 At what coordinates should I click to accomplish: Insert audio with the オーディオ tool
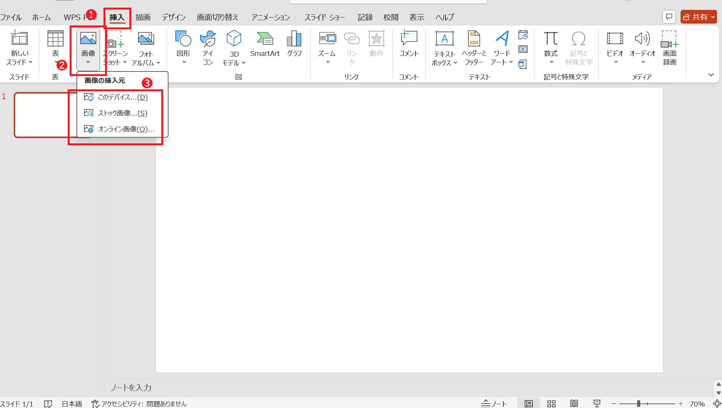pyautogui.click(x=642, y=48)
